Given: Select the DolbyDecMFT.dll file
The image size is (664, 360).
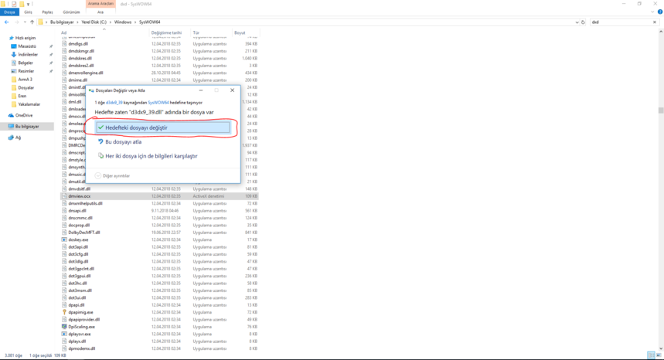Looking at the screenshot, I should [x=83, y=233].
